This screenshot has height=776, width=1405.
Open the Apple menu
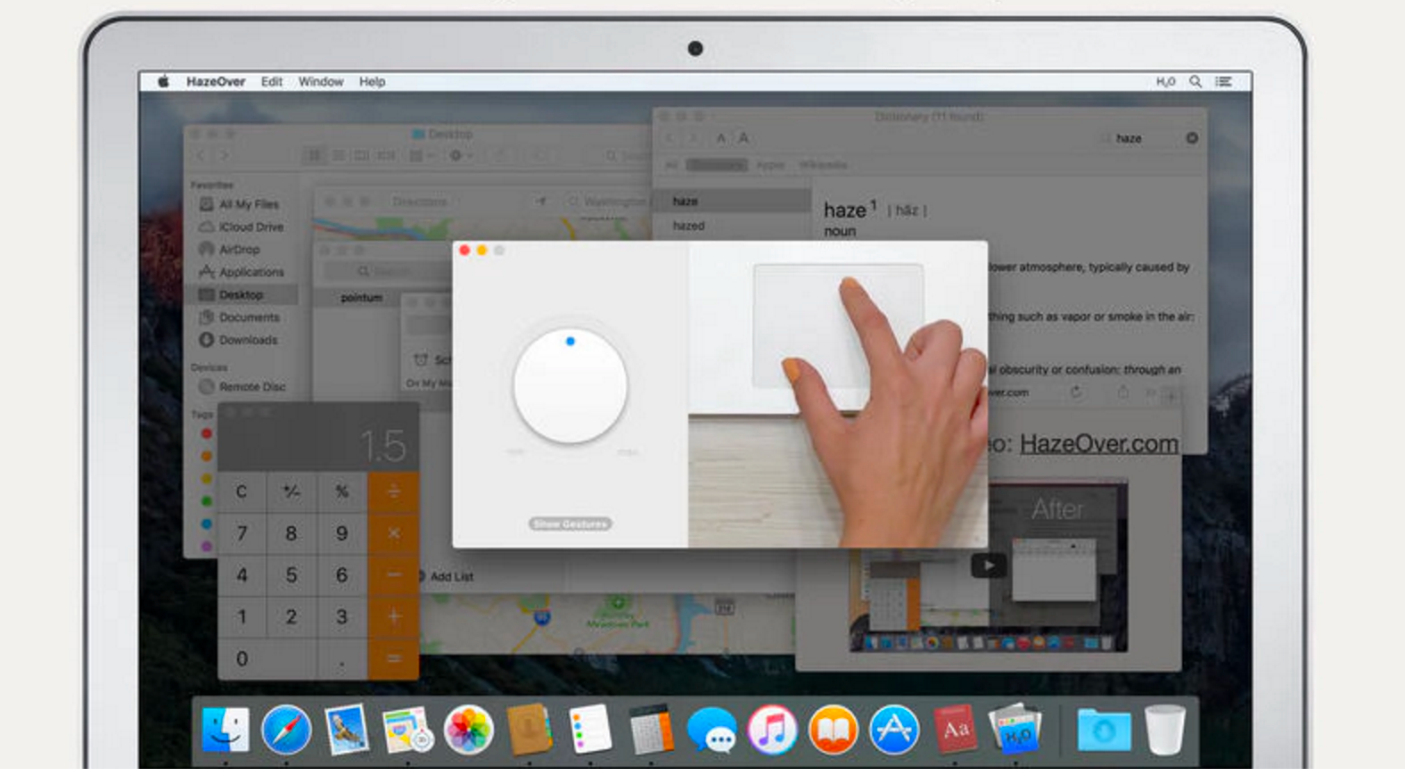(x=163, y=81)
